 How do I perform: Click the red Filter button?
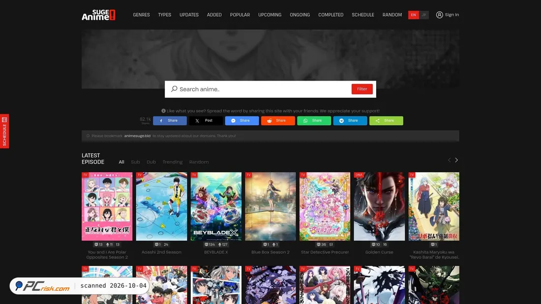[x=362, y=89]
